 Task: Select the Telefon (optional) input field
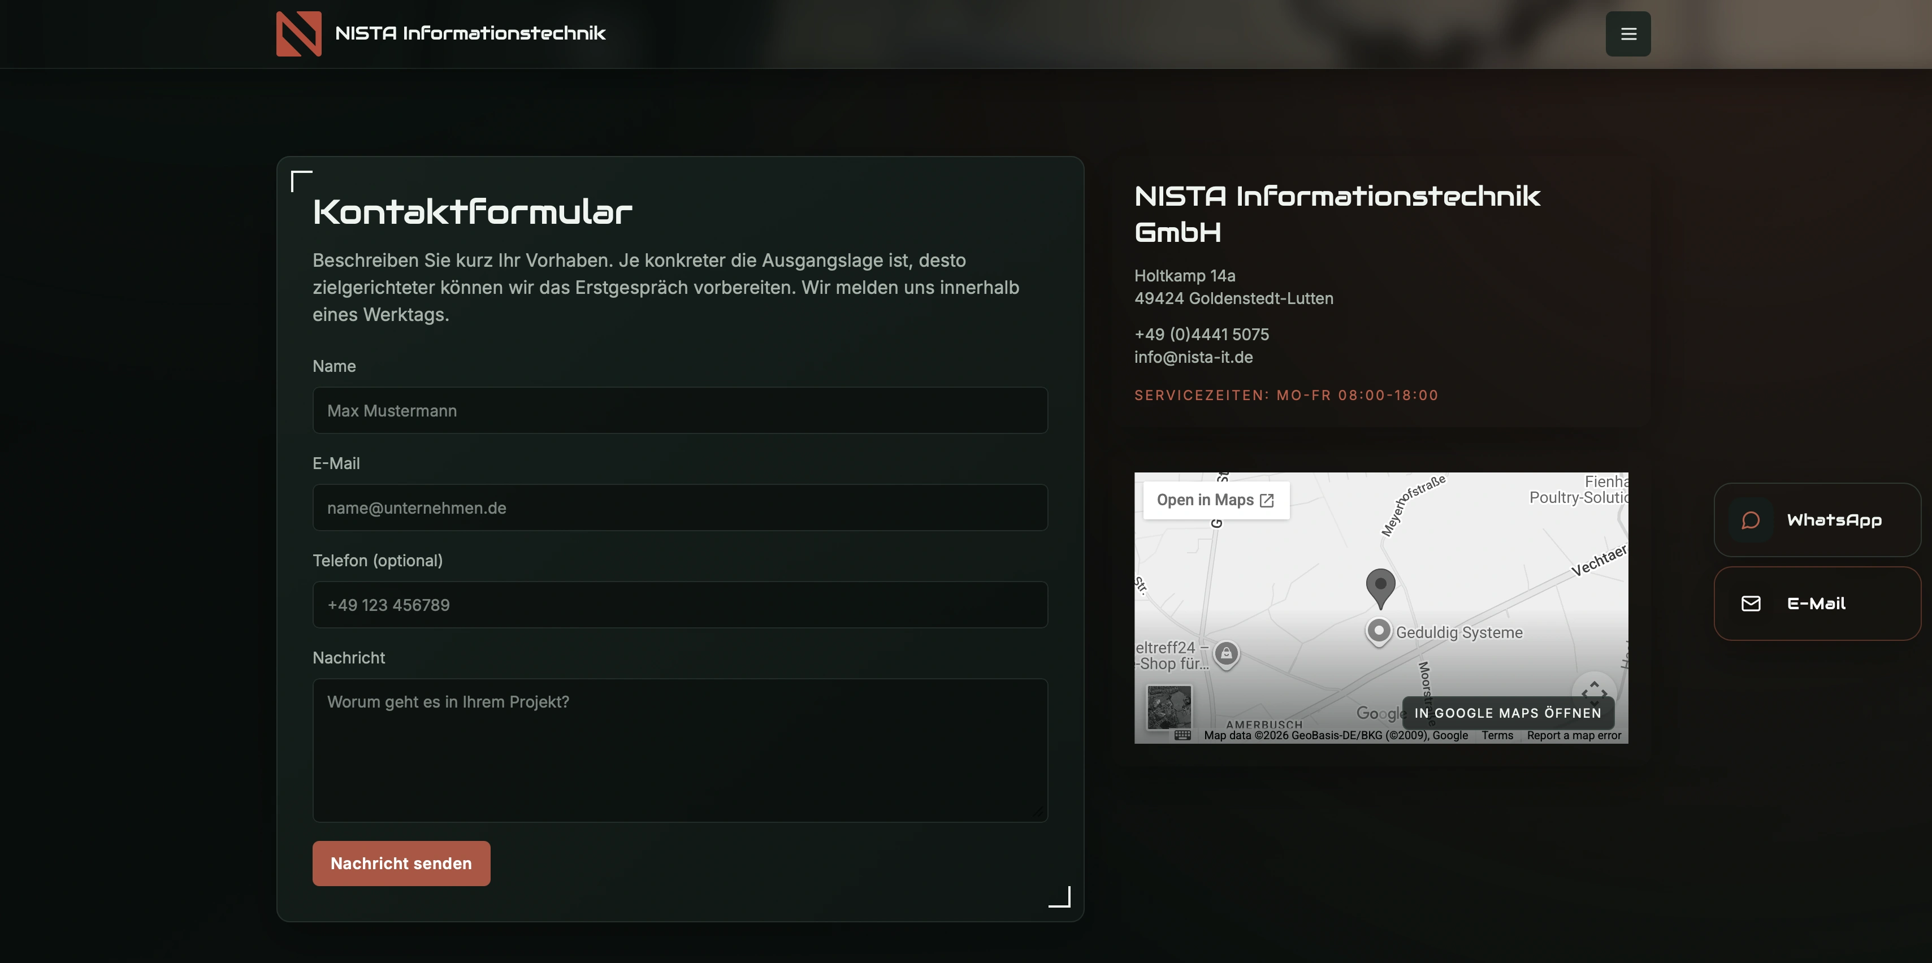[x=679, y=605]
